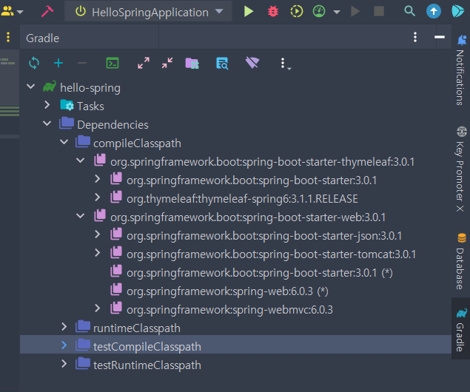
Task: Hide the Gradle tool window with minimize bar
Action: click(440, 37)
